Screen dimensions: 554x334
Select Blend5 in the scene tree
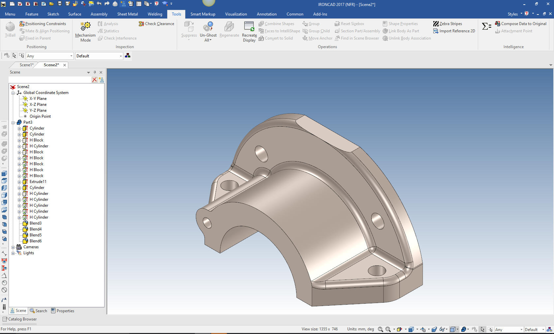pos(35,235)
